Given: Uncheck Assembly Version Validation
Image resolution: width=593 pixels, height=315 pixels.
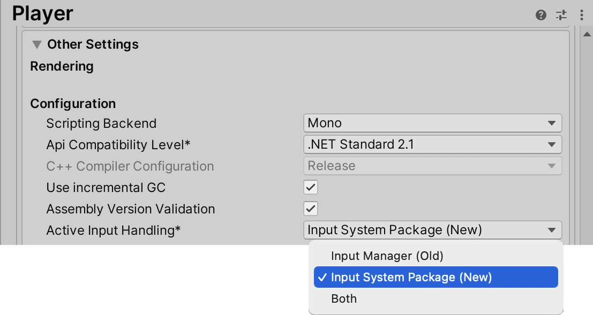Looking at the screenshot, I should tap(311, 209).
